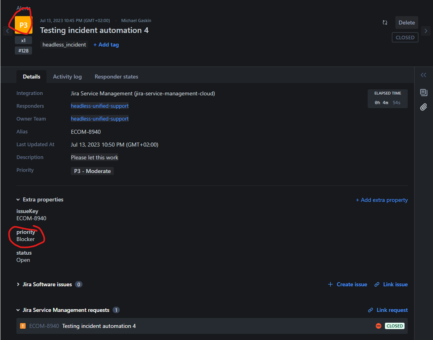Click the issueKey value ECOM-8940
The image size is (433, 340).
click(x=31, y=219)
